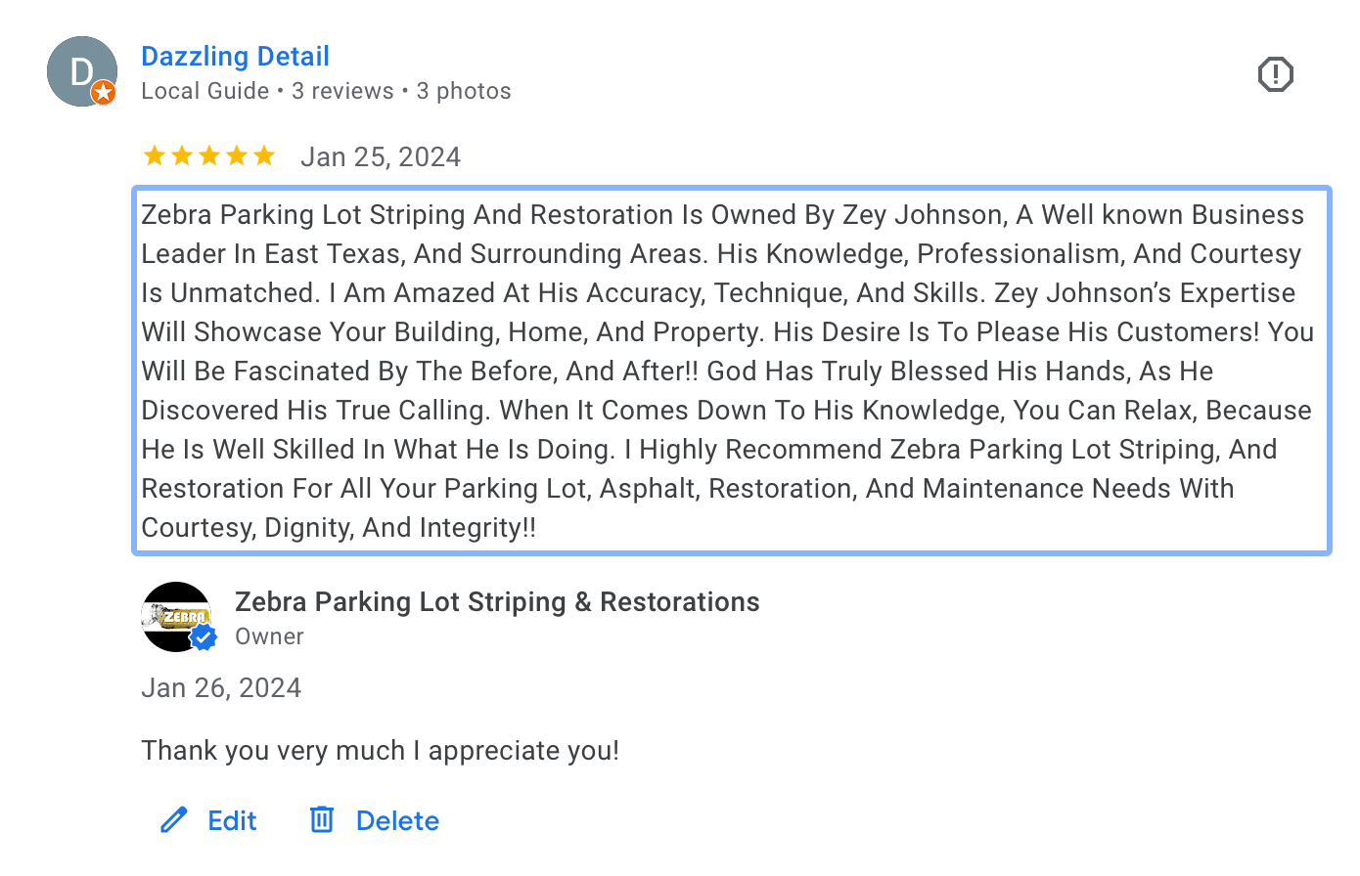Click the pencil icon beside Edit
Screen dimensions: 1360x876
[x=174, y=819]
